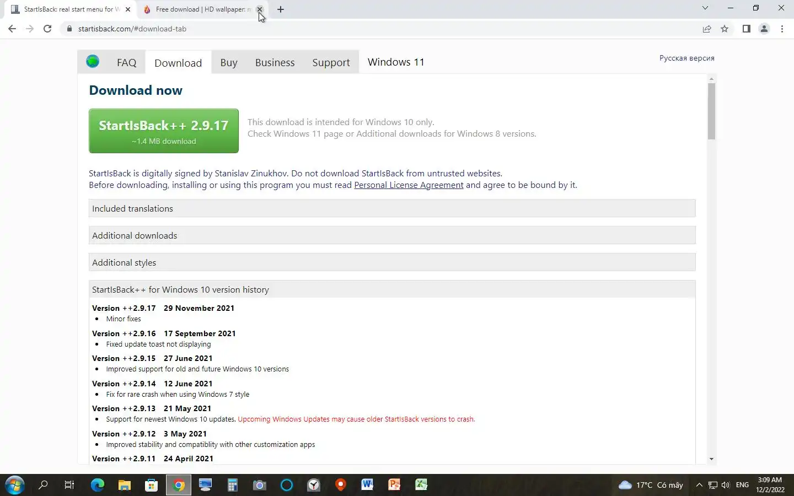
Task: Expand the Additional styles section
Action: tap(392, 262)
